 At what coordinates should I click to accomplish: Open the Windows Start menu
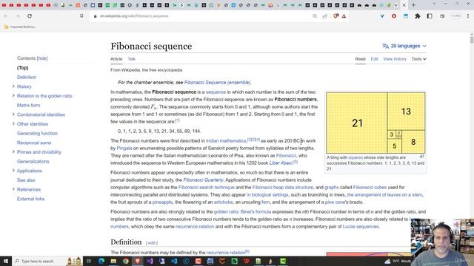click(x=5, y=261)
